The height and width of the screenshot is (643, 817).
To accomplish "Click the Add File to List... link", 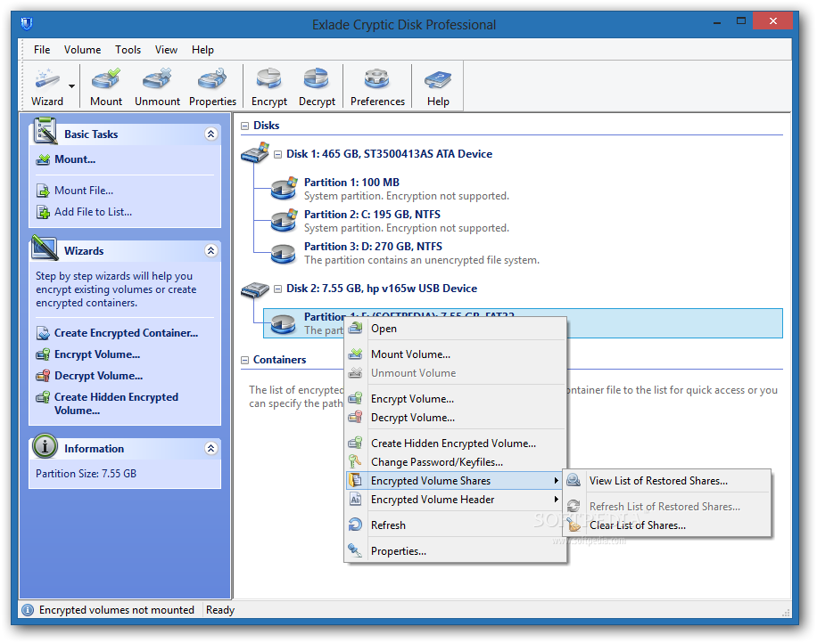I will click(x=93, y=212).
